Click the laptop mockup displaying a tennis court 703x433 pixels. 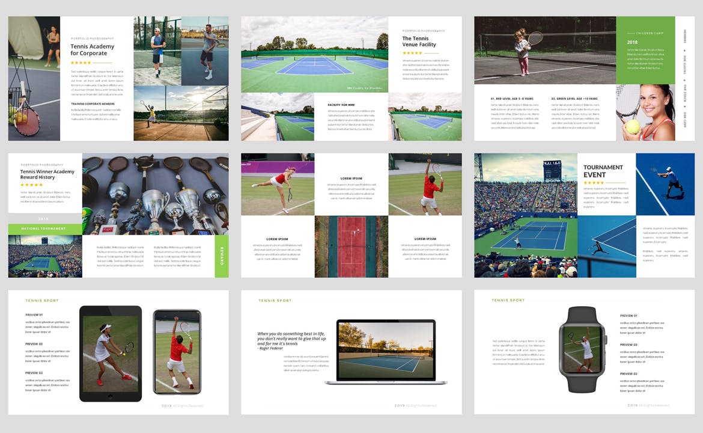[386, 351]
